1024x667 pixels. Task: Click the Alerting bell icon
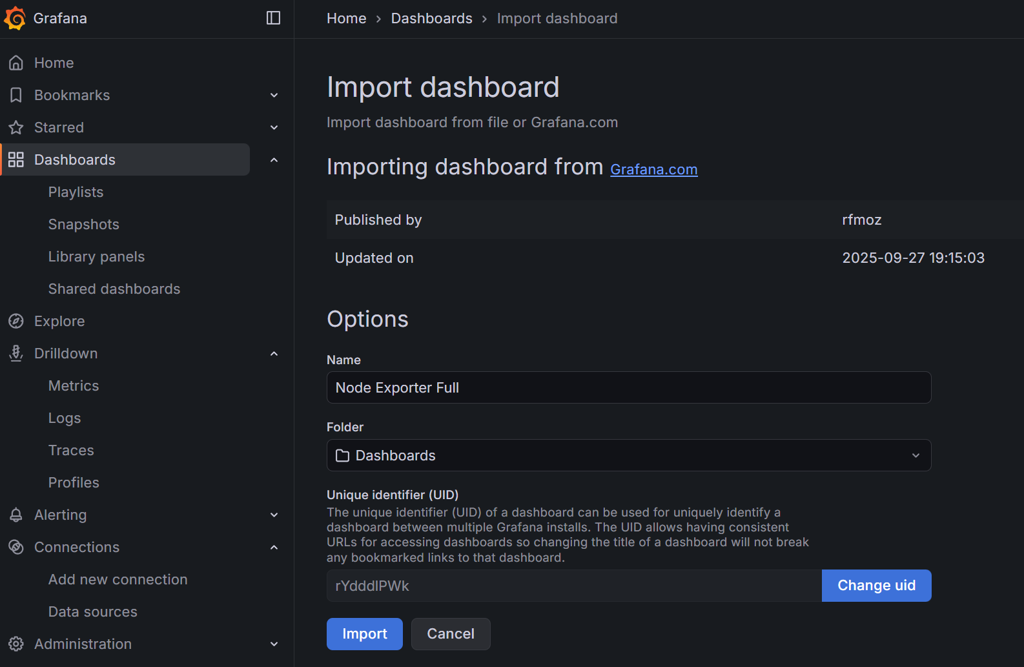pos(16,515)
